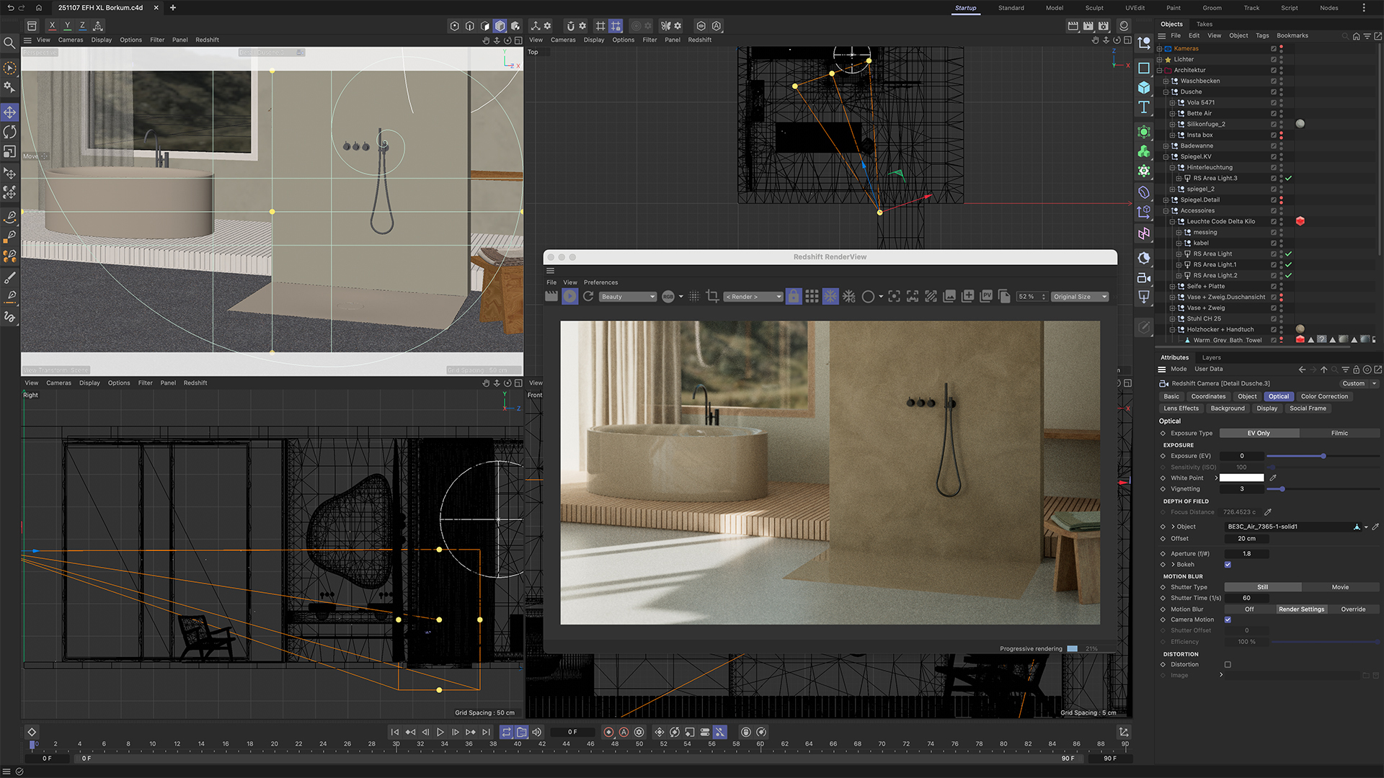The width and height of the screenshot is (1384, 778).
Task: Open the render in Picture Viewer via PV icon
Action: (x=986, y=296)
